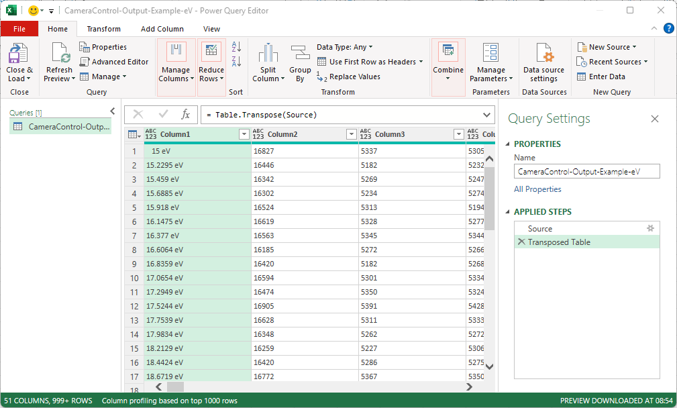The image size is (677, 408).
Task: Click the smiley feedback icon
Action: click(x=34, y=10)
